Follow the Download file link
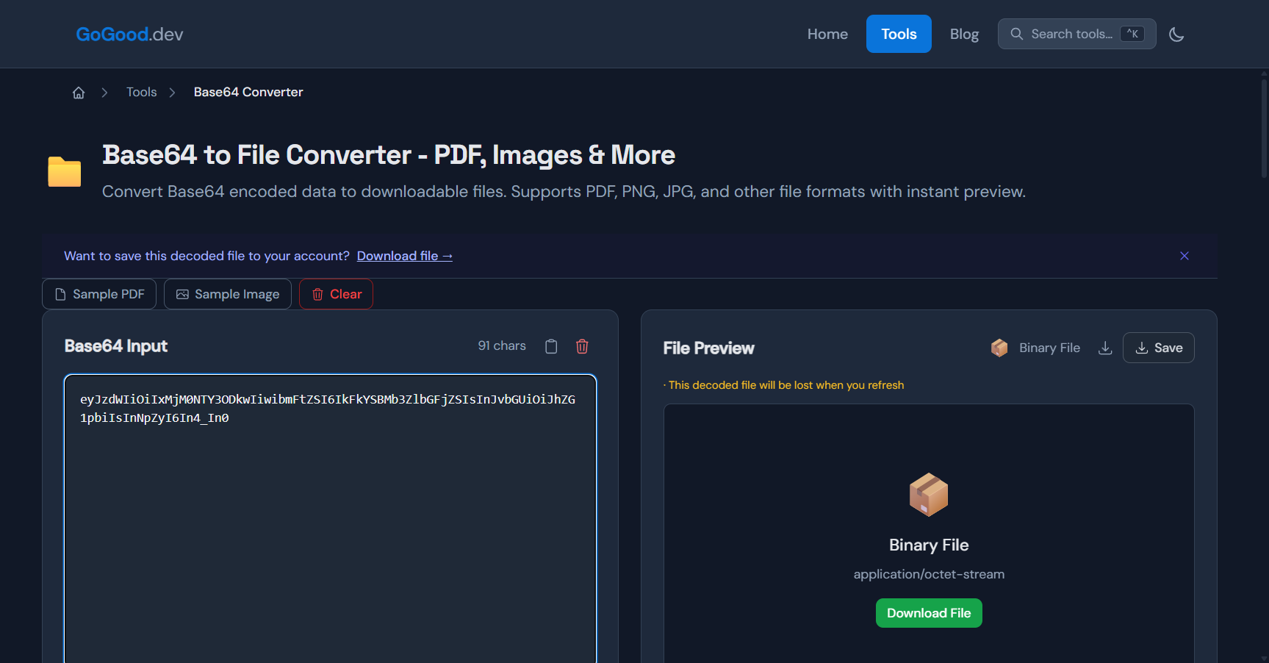 [405, 256]
